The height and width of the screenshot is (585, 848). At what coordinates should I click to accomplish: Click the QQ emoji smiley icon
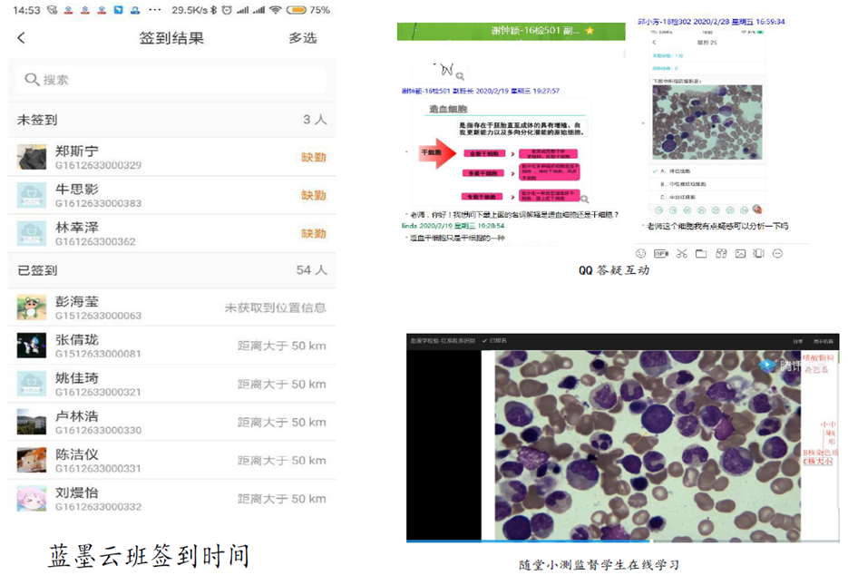(x=641, y=253)
